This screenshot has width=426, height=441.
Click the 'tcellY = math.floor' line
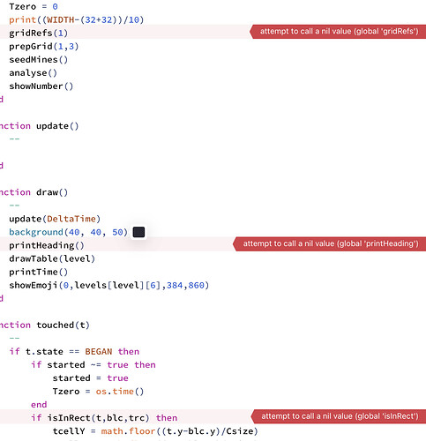155,431
